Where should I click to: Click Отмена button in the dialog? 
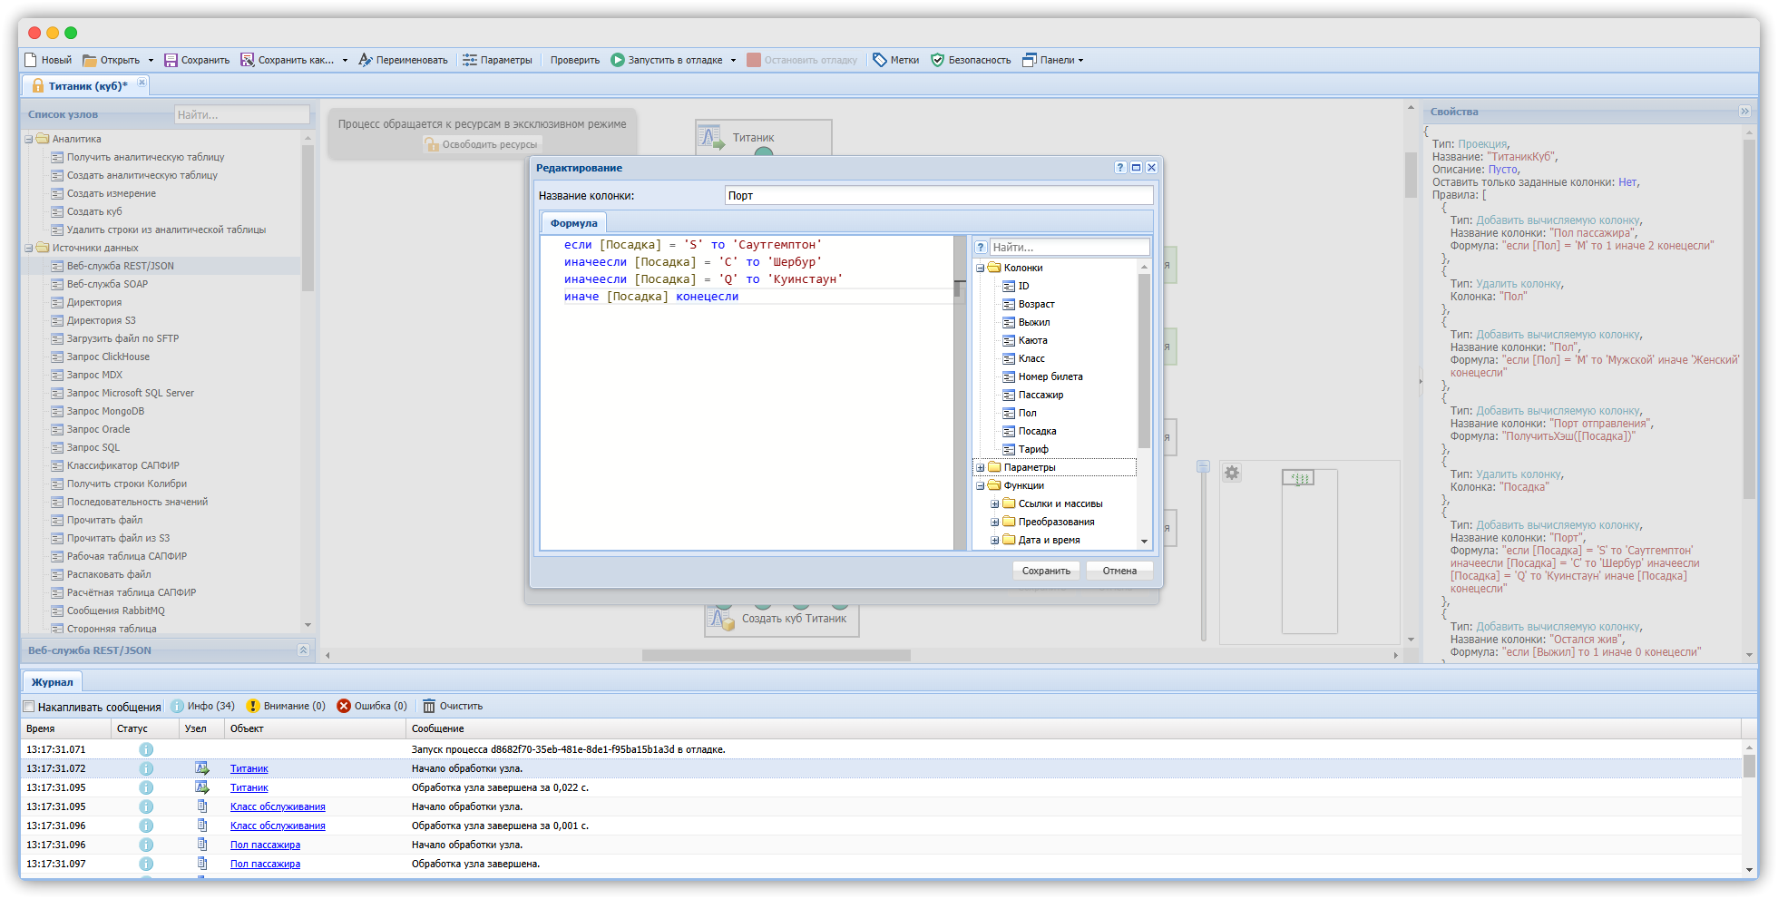point(1119,571)
